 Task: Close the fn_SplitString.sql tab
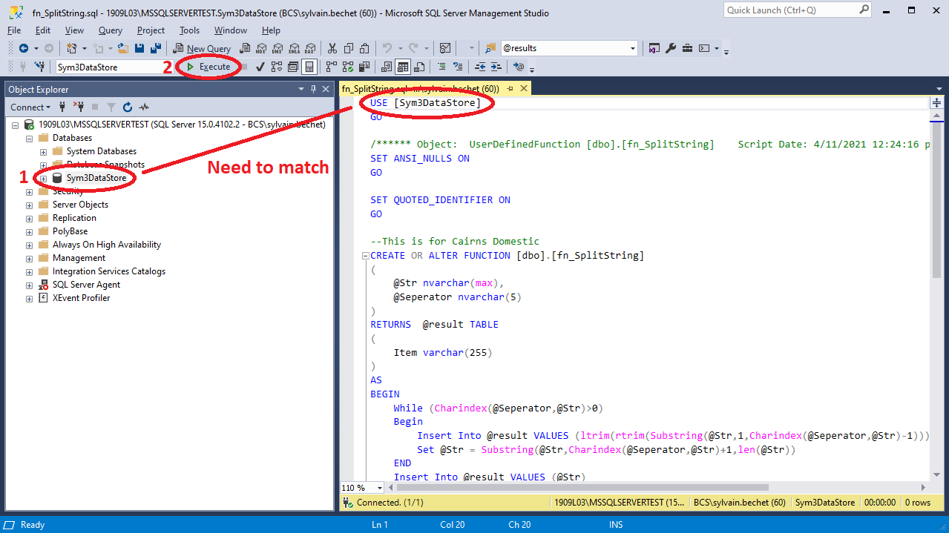tap(523, 88)
